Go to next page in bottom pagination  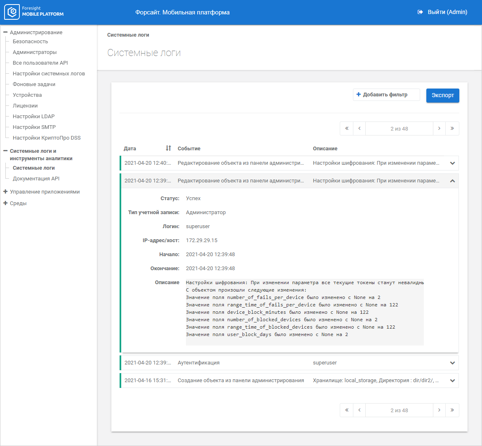tap(439, 410)
